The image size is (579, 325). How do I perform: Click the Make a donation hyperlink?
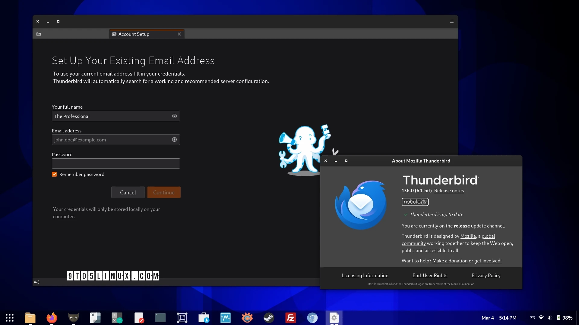click(x=450, y=261)
